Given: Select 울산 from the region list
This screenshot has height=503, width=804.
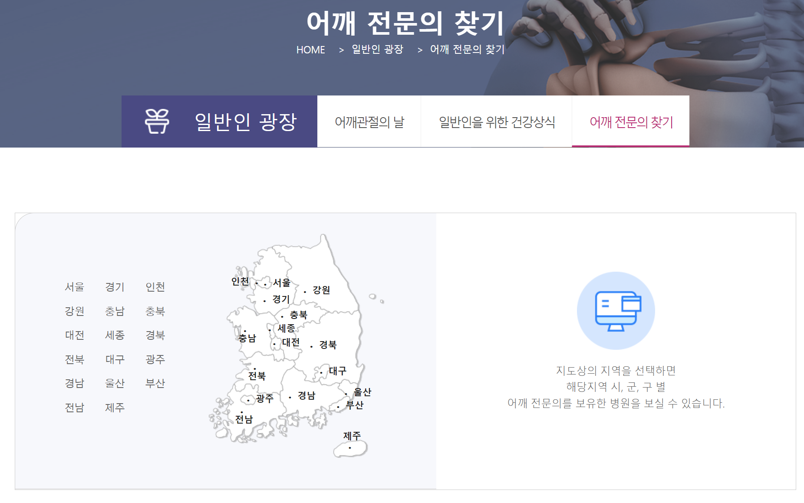Looking at the screenshot, I should tap(115, 383).
